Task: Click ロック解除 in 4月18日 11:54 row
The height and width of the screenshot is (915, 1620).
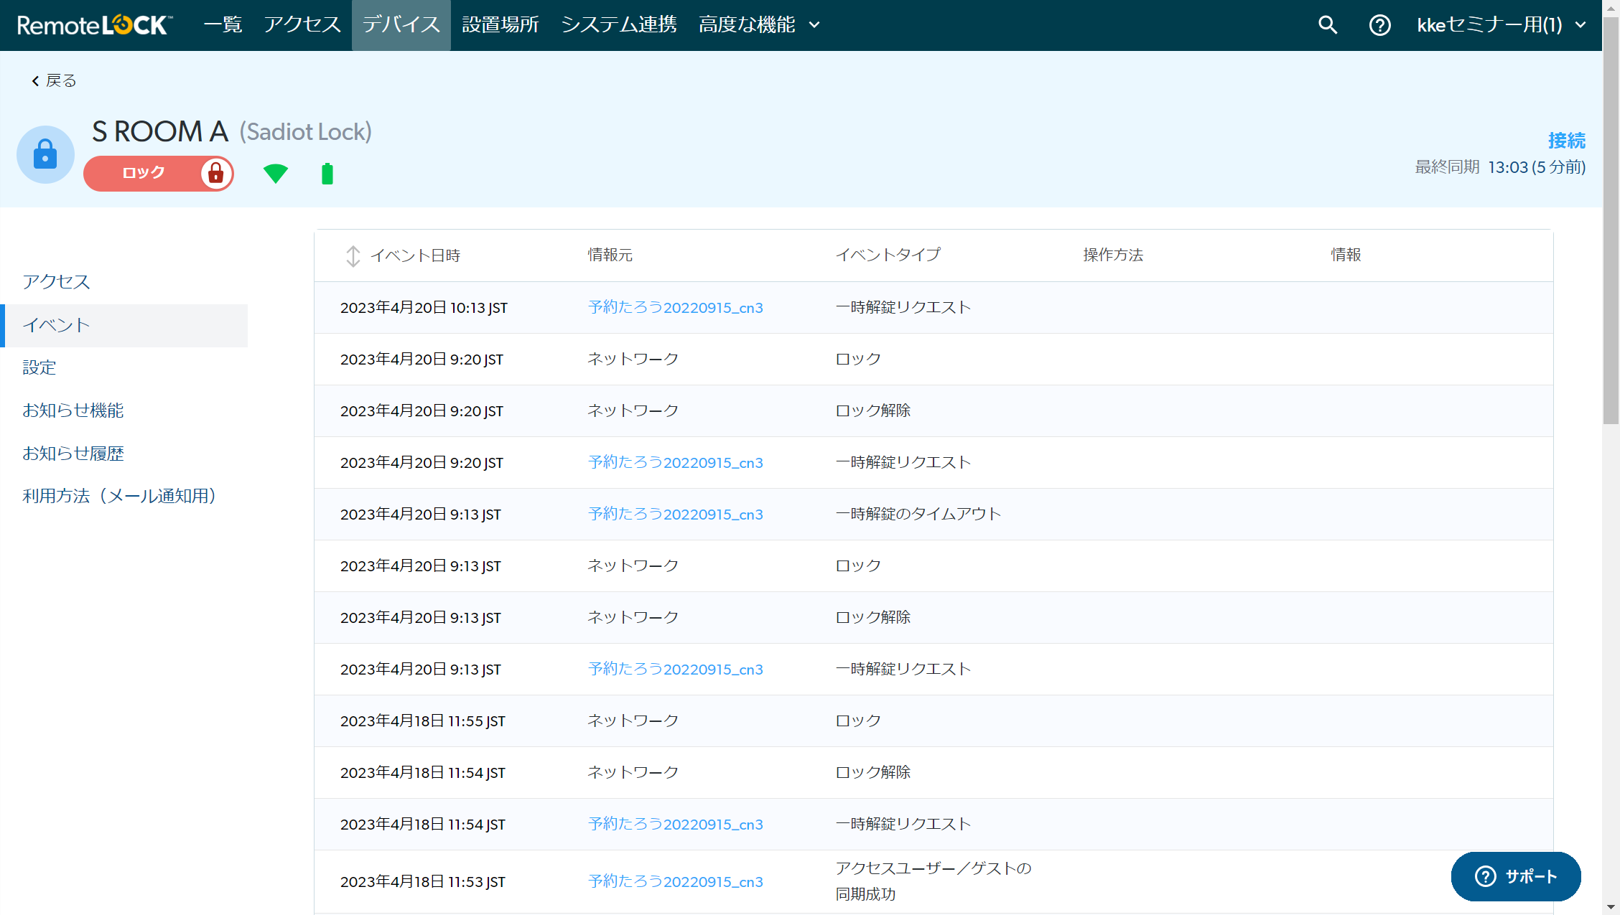Action: pyautogui.click(x=873, y=772)
